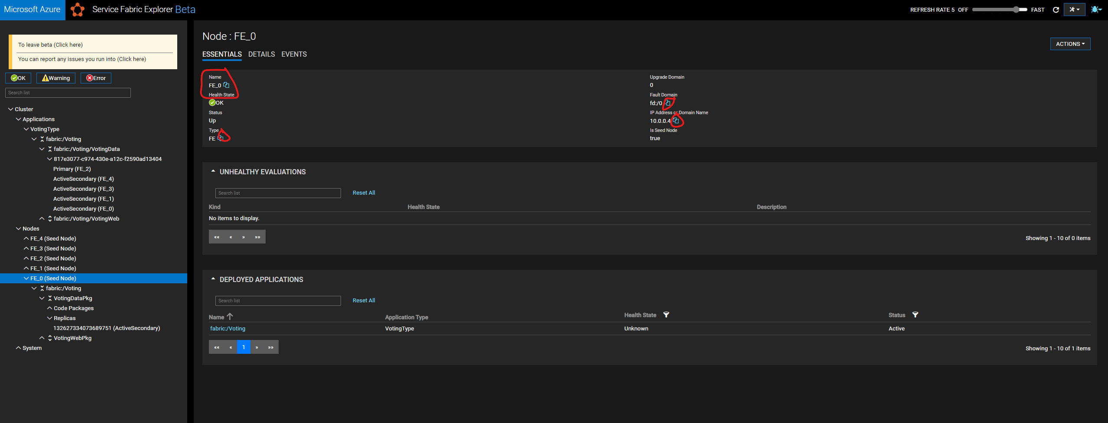The width and height of the screenshot is (1108, 423).
Task: Switch to the DETAILS tab
Action: pyautogui.click(x=261, y=54)
